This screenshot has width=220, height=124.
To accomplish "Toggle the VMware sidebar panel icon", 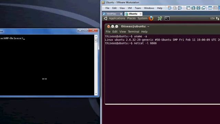I will [188, 8].
